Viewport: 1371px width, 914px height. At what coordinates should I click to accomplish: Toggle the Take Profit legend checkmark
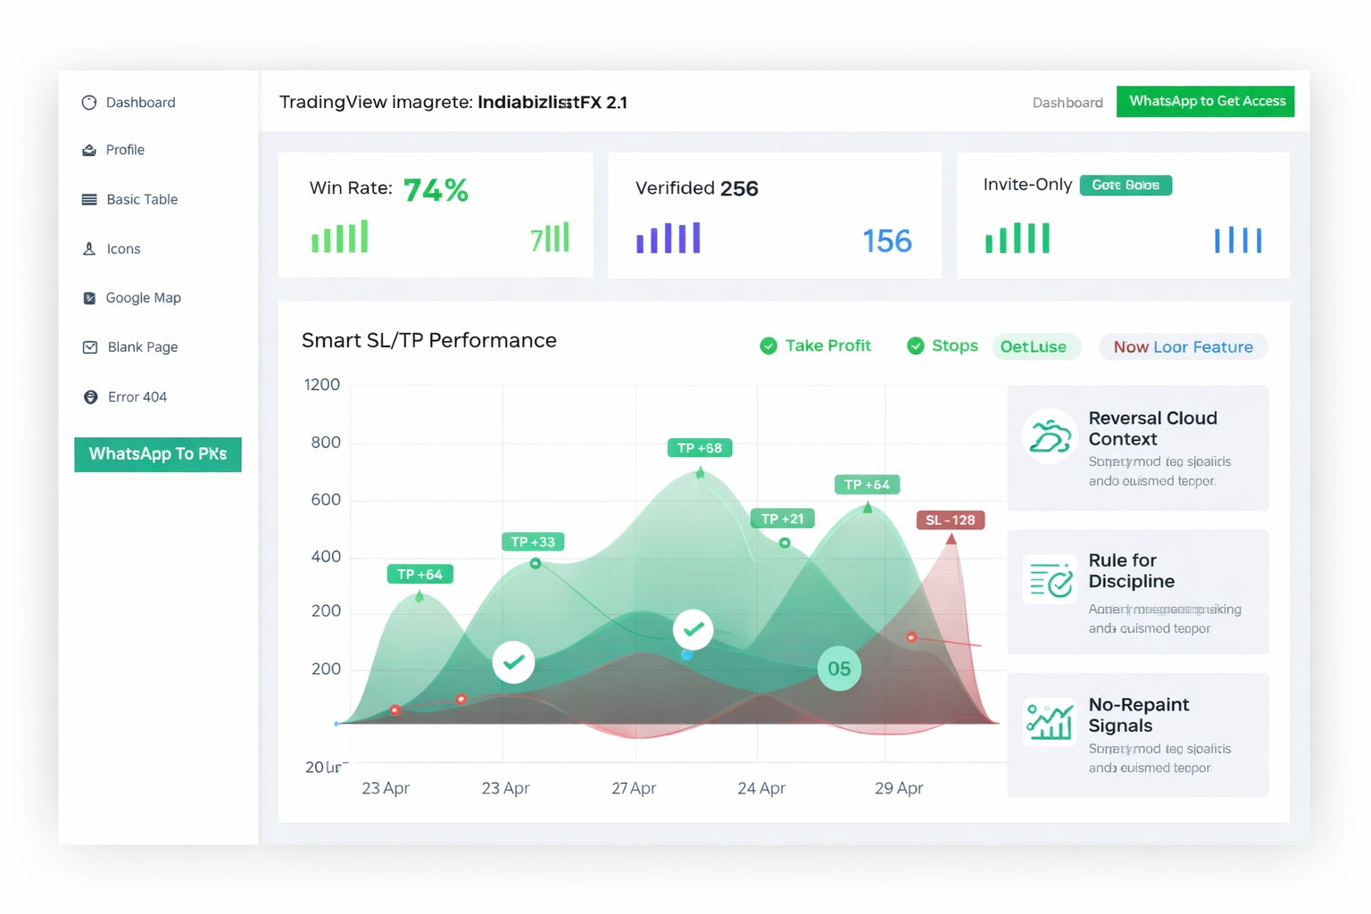769,346
